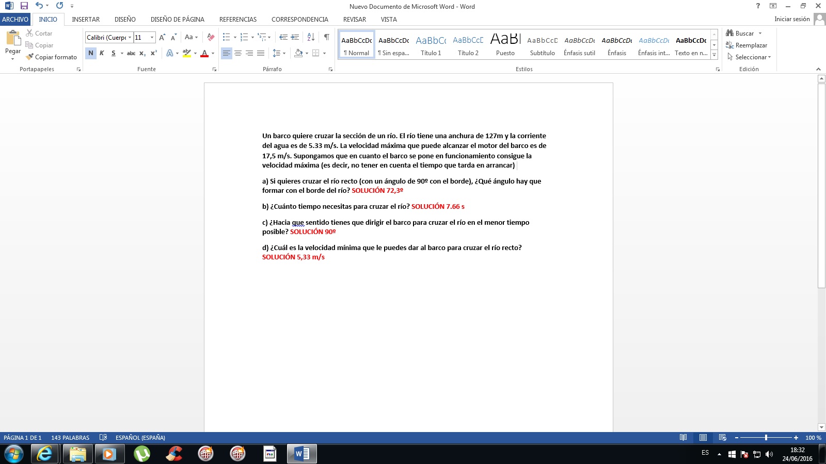The width and height of the screenshot is (826, 464).
Task: Open the font name dropdown
Action: coord(130,38)
